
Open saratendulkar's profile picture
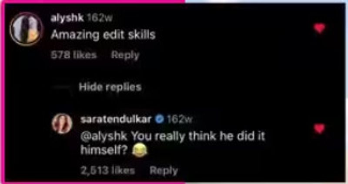click(62, 124)
